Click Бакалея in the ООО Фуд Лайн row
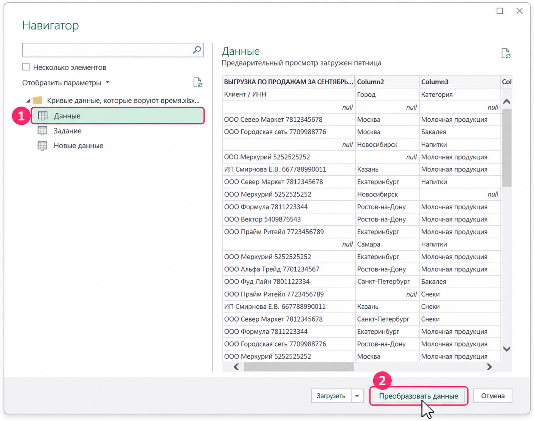534x421 pixels. pos(460,282)
